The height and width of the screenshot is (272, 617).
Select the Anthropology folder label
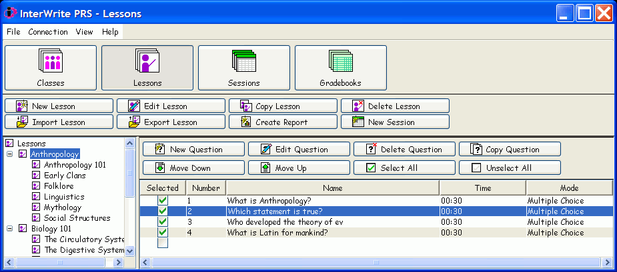pyautogui.click(x=55, y=154)
